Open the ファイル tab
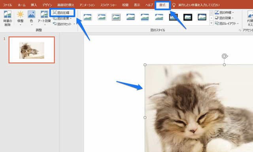The image size is (253, 152). (x=8, y=5)
